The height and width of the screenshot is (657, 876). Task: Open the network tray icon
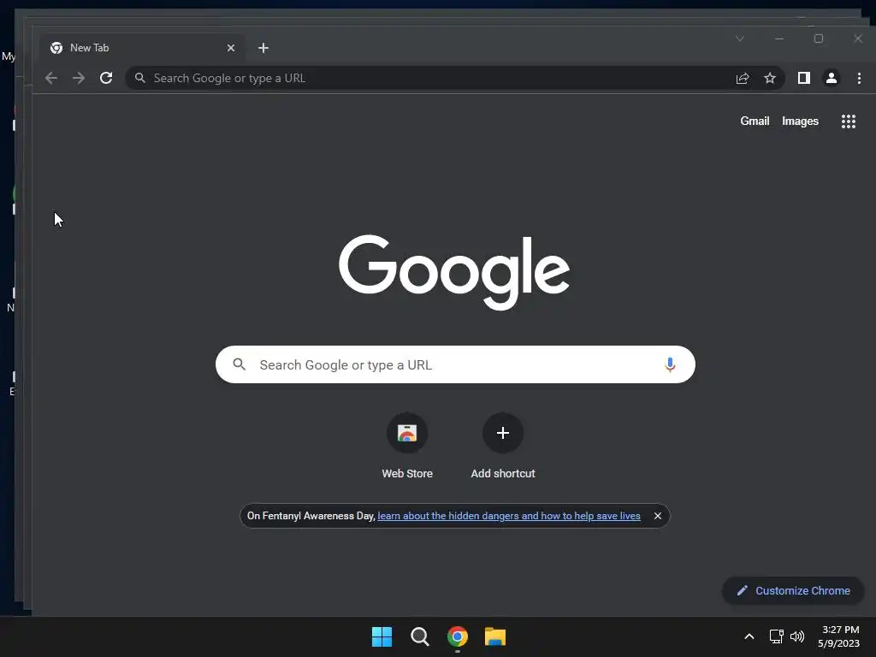tap(777, 636)
